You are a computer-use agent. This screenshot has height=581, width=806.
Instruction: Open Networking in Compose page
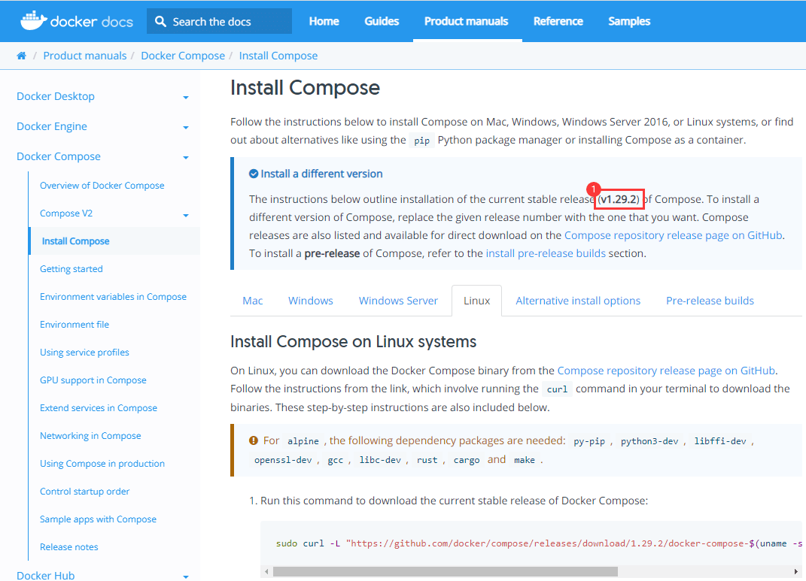90,435
